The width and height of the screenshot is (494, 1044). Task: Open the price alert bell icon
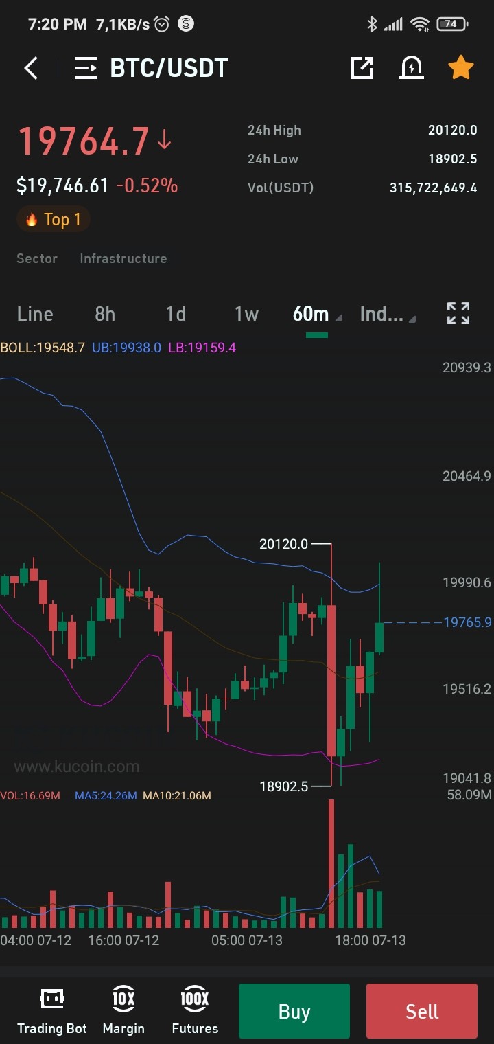(412, 67)
